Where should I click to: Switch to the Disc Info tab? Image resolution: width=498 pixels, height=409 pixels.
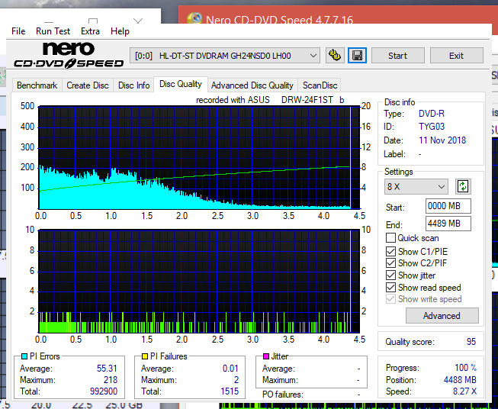coord(133,85)
